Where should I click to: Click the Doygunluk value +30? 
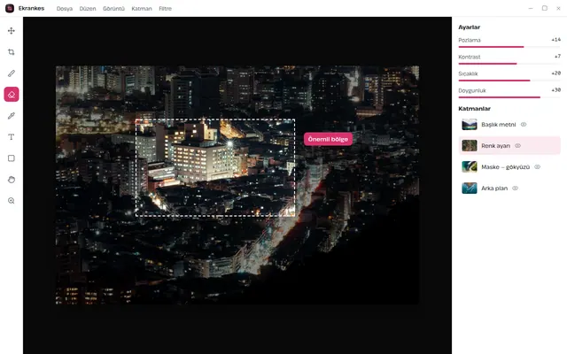555,90
